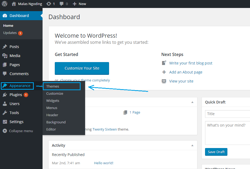Click the Settings sliders icon
The width and height of the screenshot is (250, 169).
[x=5, y=122]
